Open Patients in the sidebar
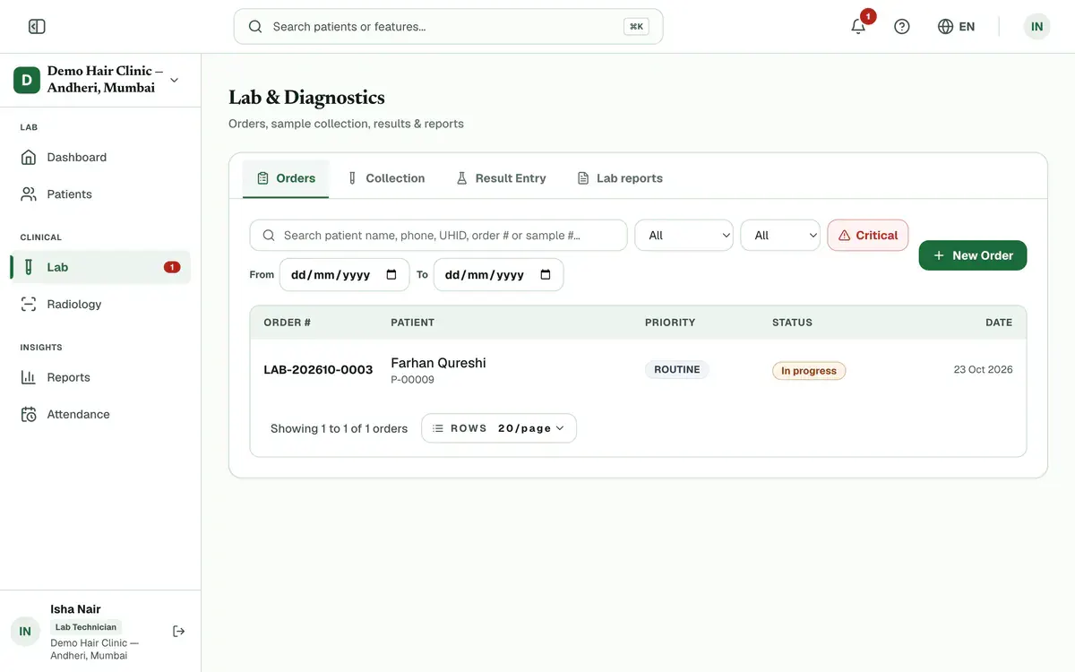 click(100, 194)
